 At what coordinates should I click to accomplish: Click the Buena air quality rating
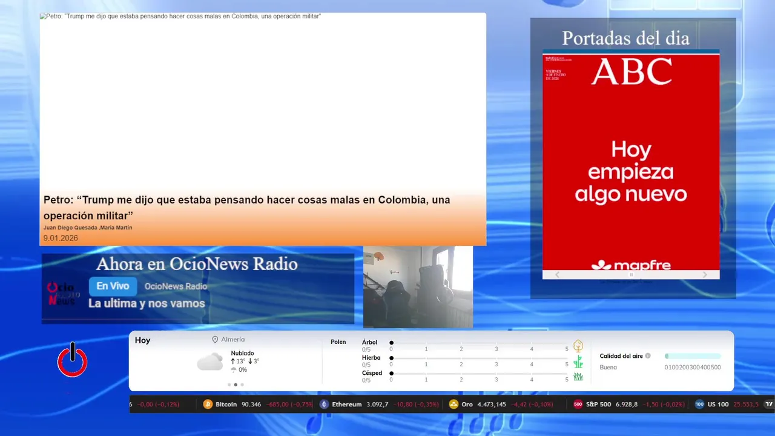(x=608, y=368)
